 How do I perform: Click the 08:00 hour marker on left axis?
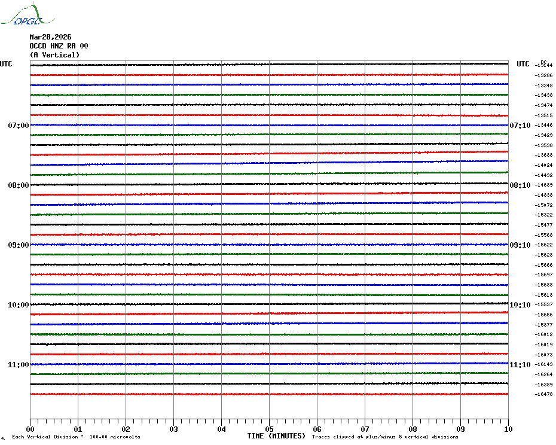point(18,185)
